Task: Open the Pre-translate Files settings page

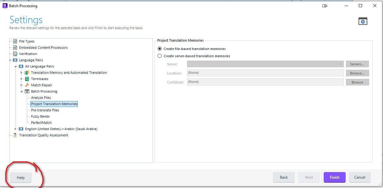Action: 45,110
